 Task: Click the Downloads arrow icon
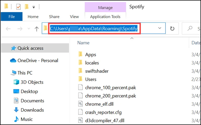[16, 110]
